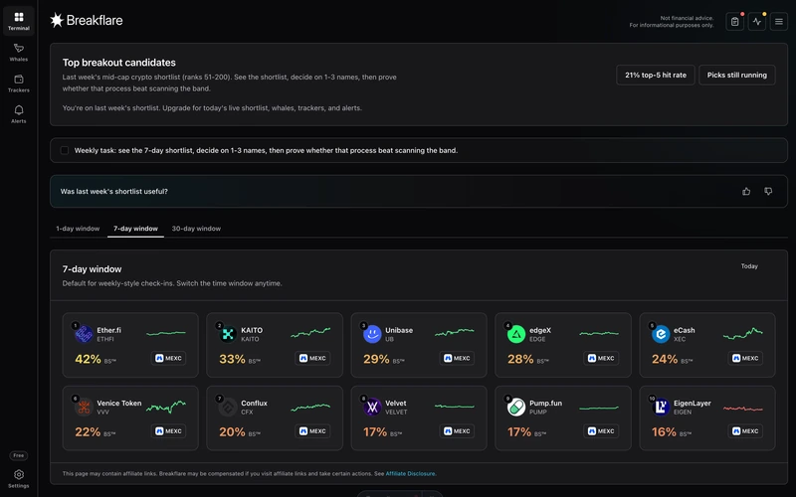The image size is (796, 497).
Task: Open MEXC button on EigenLayer card
Action: [744, 431]
